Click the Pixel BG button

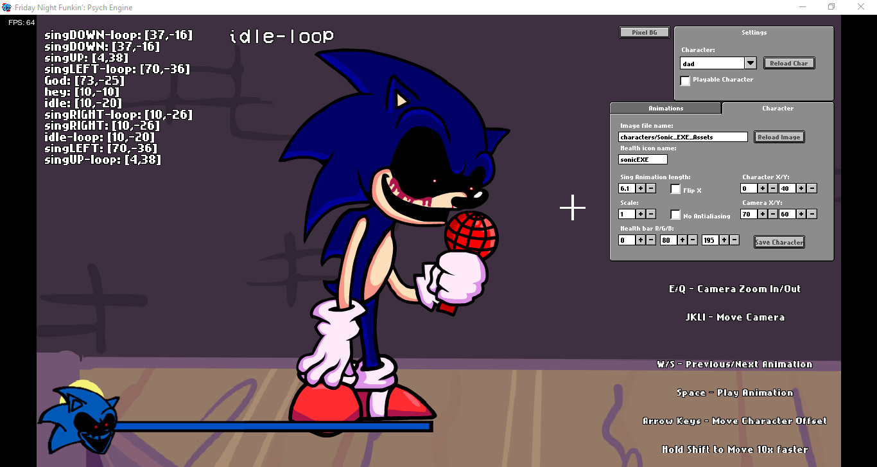coord(645,32)
